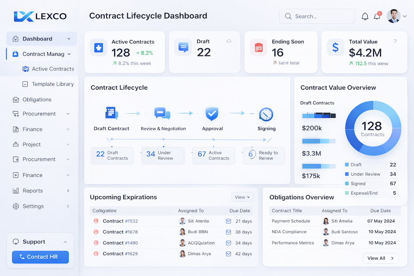Expand second Procurement chevron below Project

click(x=68, y=159)
